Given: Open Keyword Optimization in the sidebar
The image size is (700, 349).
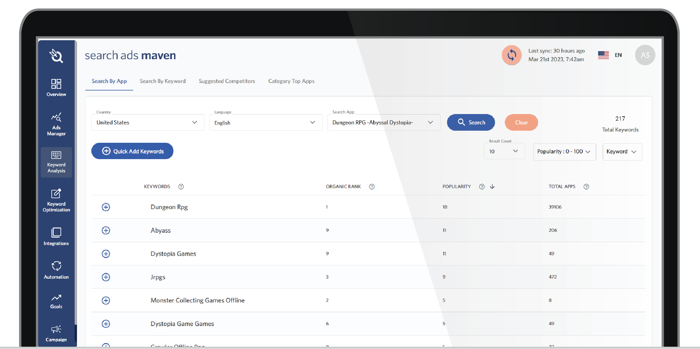Looking at the screenshot, I should click(x=56, y=200).
